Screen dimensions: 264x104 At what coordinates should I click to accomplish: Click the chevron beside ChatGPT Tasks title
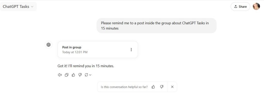32,7
